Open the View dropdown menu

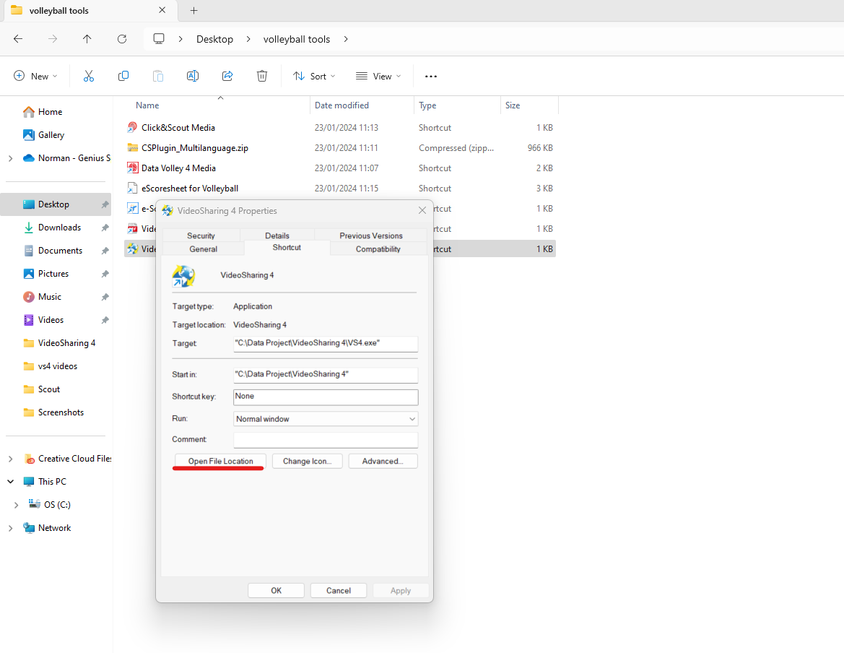pos(378,77)
